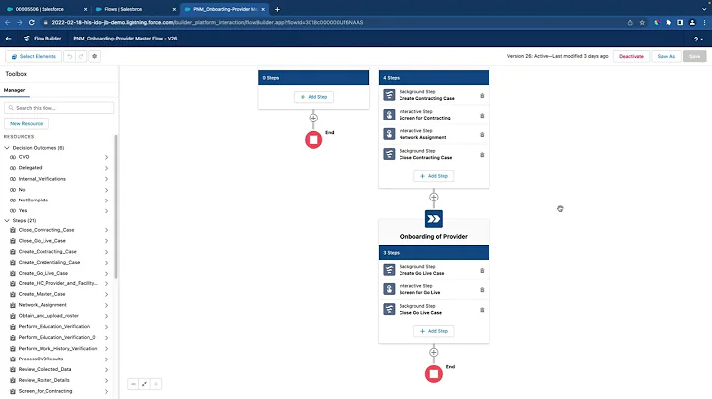Delete the Create Go Live Case step
This screenshot has width=712, height=399.
coord(482,271)
